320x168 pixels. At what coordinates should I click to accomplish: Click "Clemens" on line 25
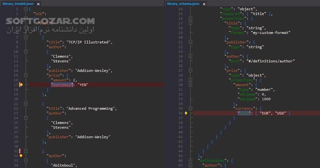pyautogui.click(x=61, y=123)
